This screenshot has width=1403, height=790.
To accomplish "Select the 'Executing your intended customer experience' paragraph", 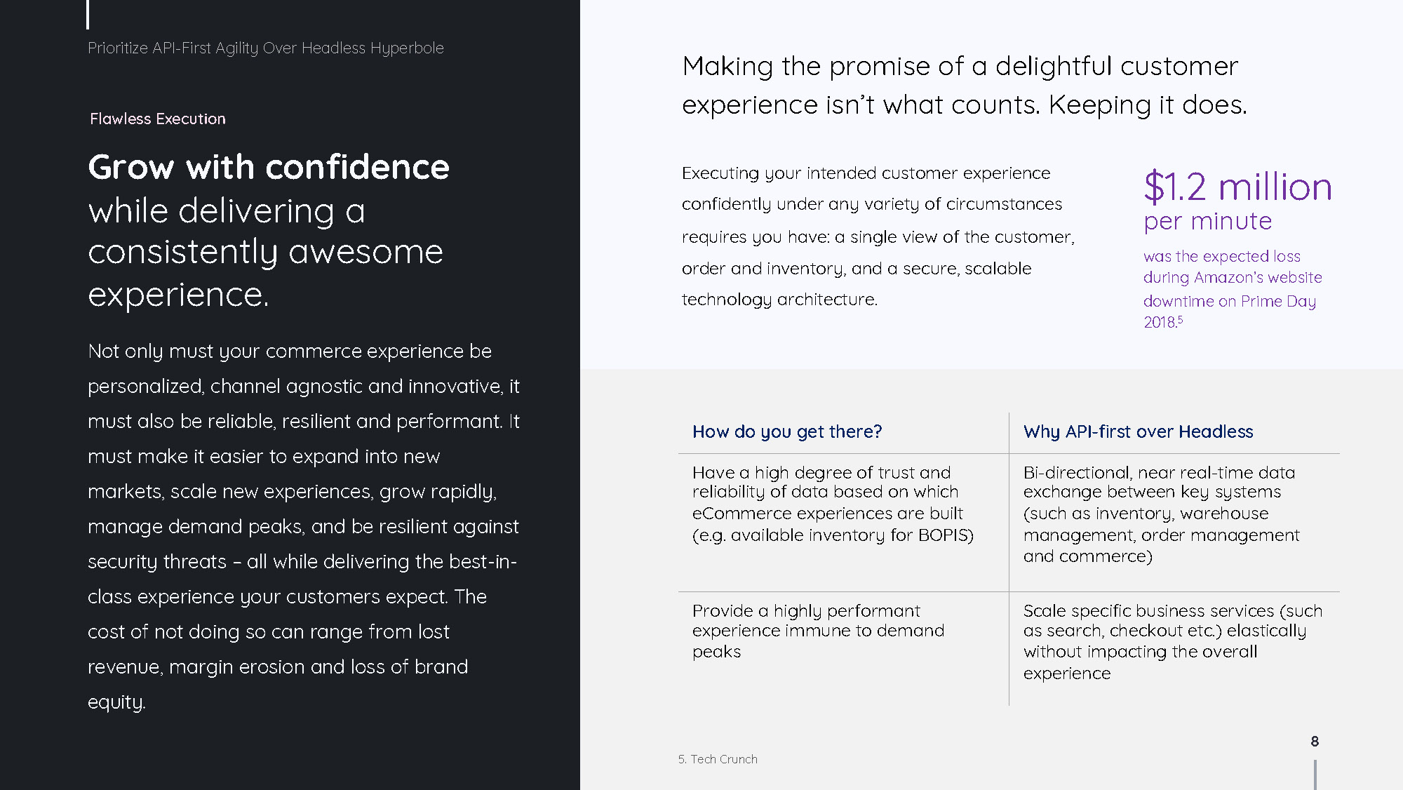I will (x=878, y=236).
